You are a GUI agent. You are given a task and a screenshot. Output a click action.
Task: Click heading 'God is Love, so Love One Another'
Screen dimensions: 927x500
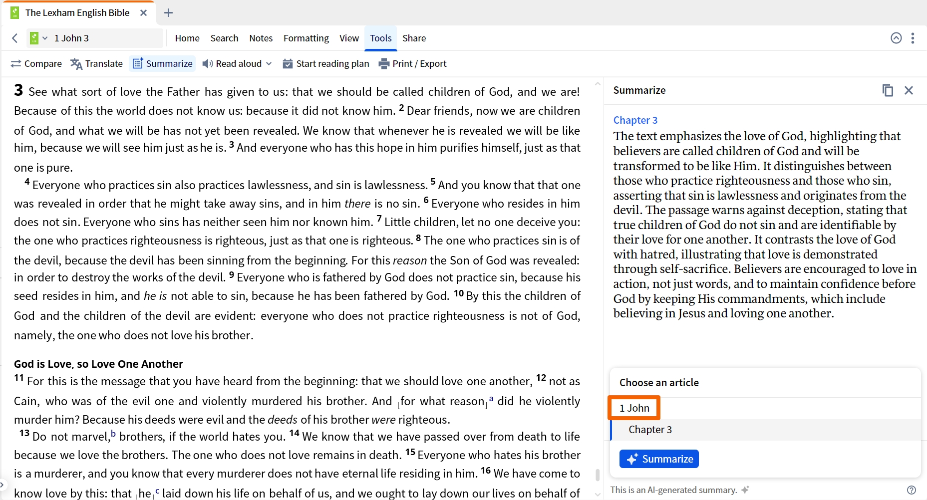[98, 364]
